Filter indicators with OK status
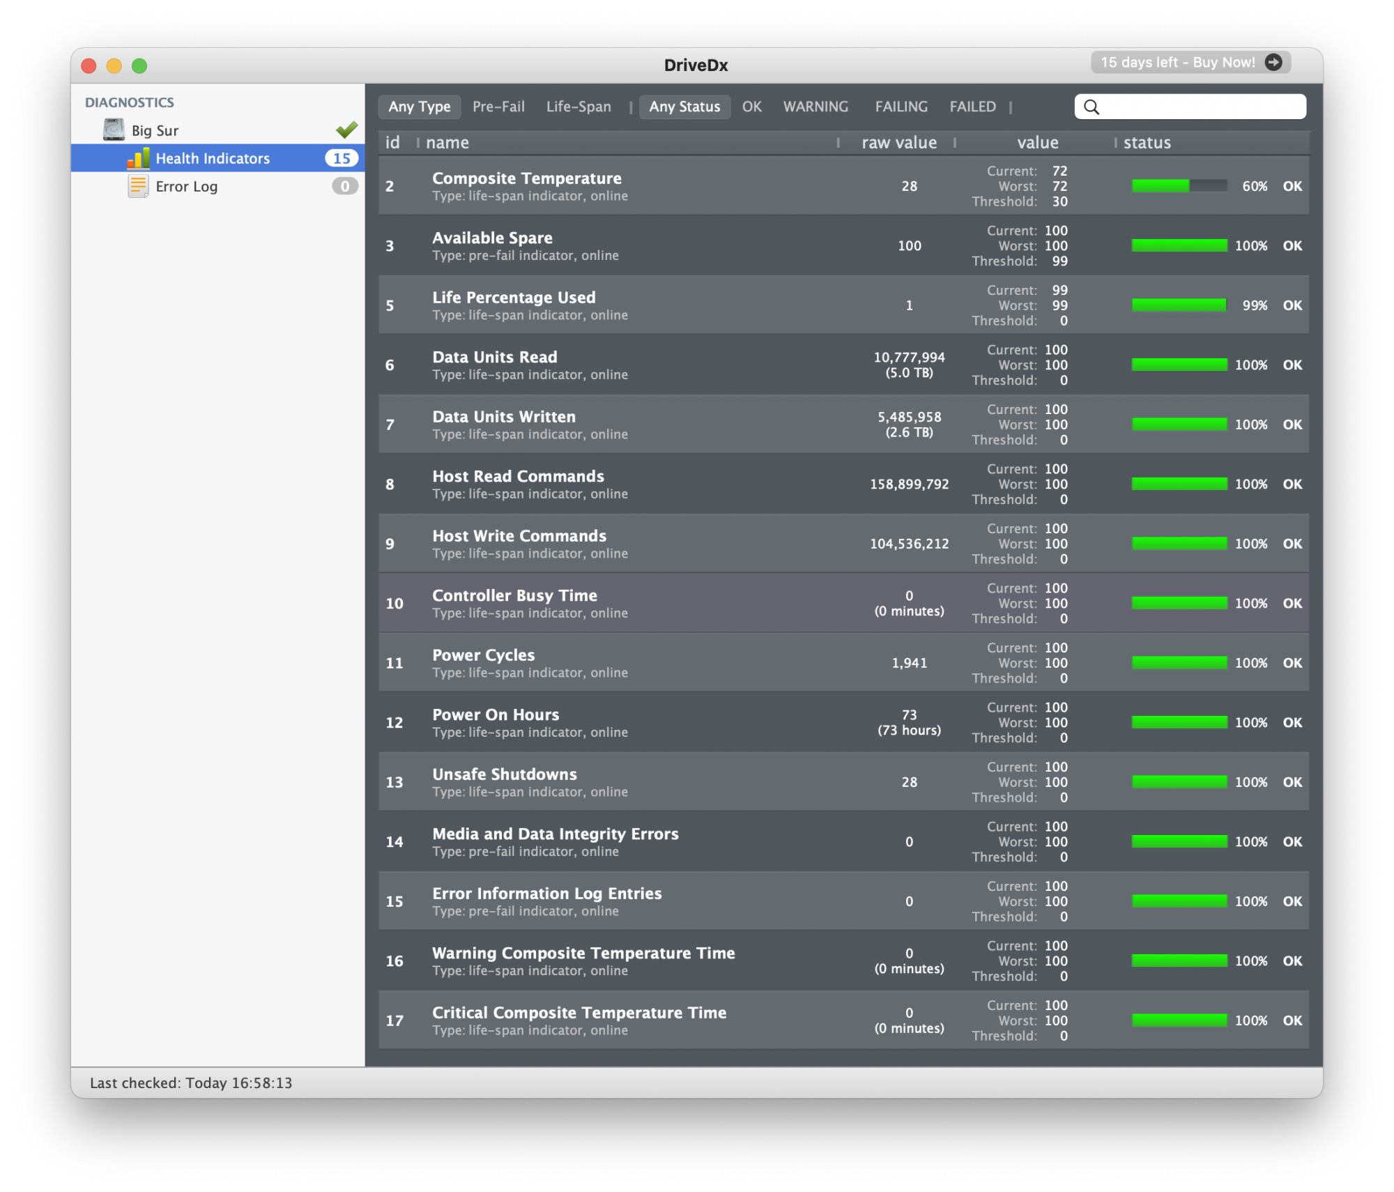Screen dimensions: 1394x1192 751,107
